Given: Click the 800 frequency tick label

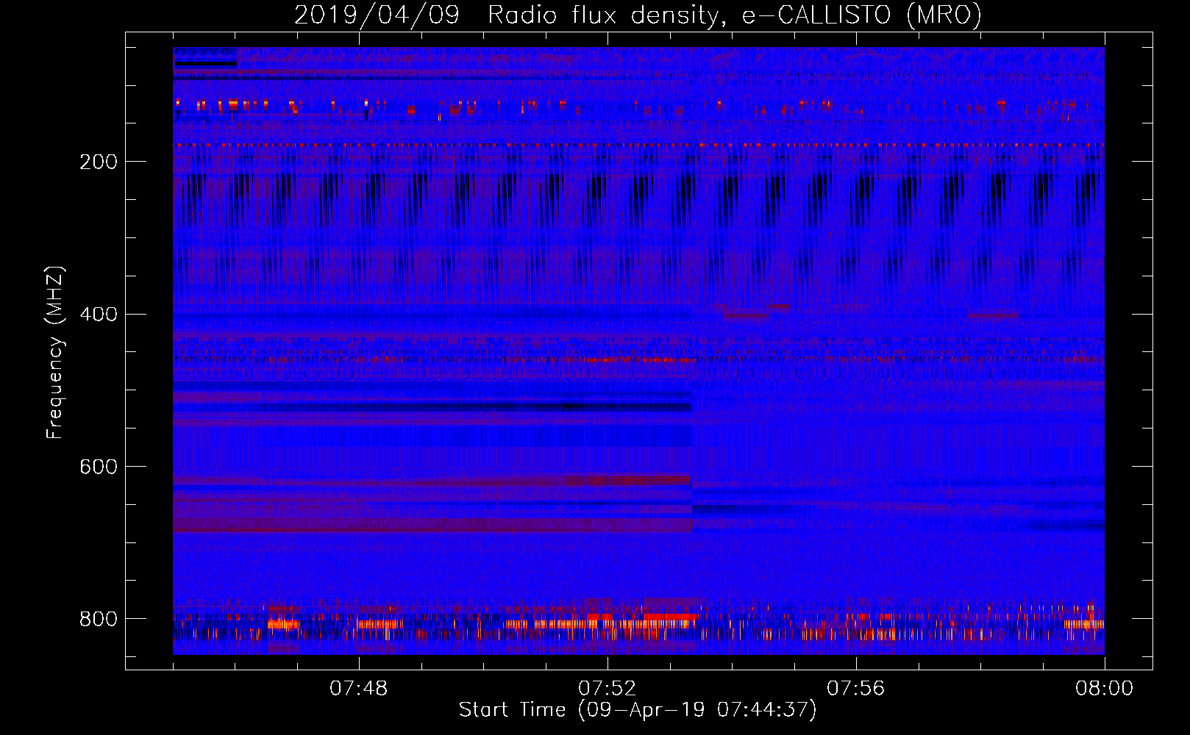Looking at the screenshot, I should (x=99, y=619).
